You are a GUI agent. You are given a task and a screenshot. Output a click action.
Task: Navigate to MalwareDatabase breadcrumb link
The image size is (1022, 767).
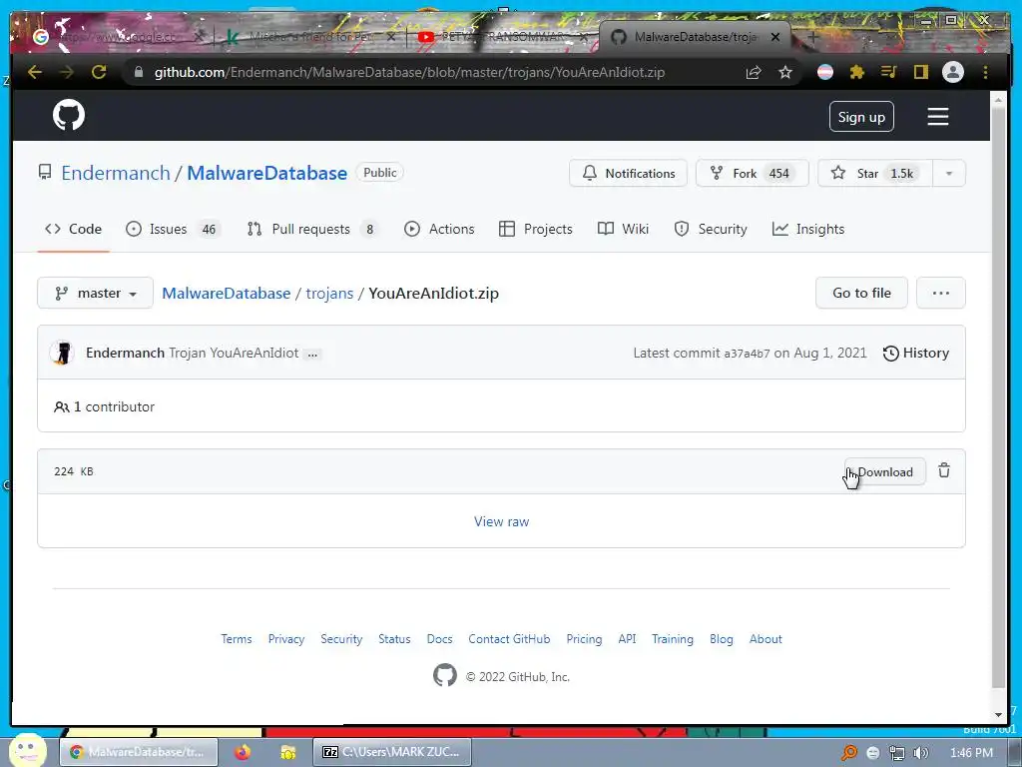[227, 293]
